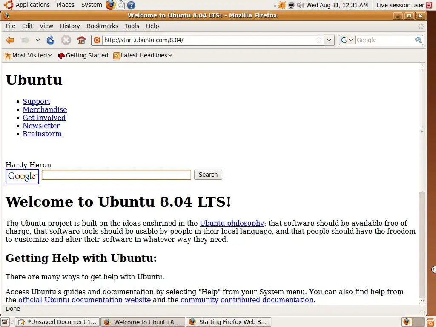Viewport: 436px width, 327px height.
Task: Open the Newsletter link
Action: click(41, 126)
